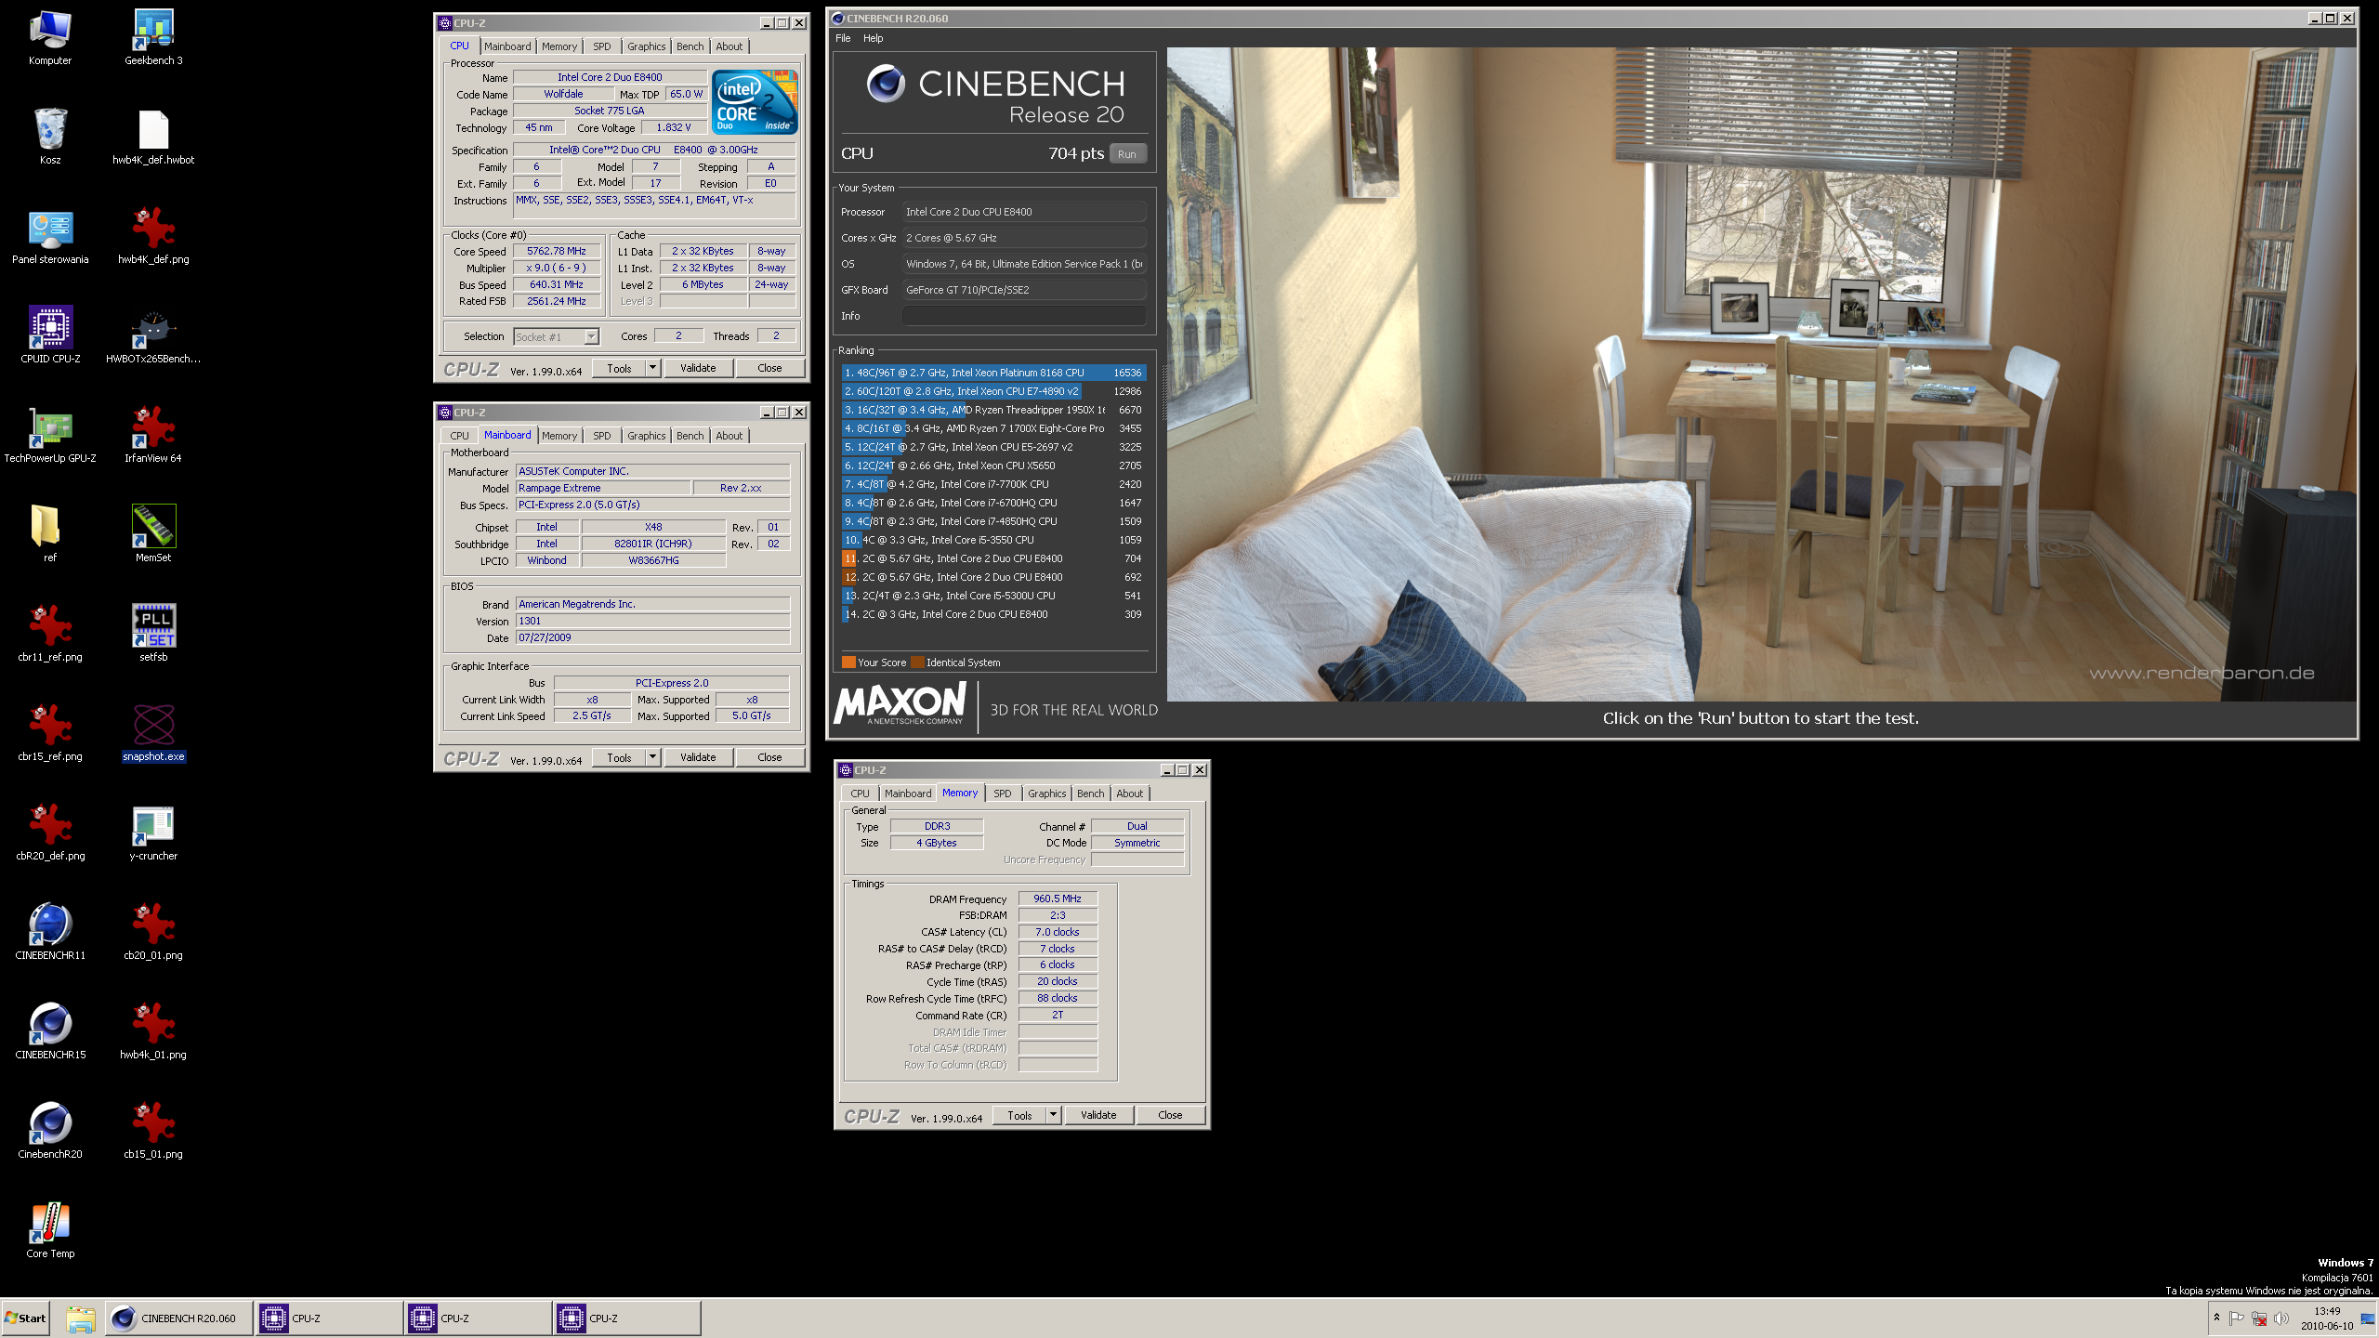Open the Kosz recycle bin icon
2379x1338 pixels.
click(x=50, y=137)
